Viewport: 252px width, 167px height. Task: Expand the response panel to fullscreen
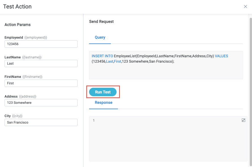[x=244, y=120]
